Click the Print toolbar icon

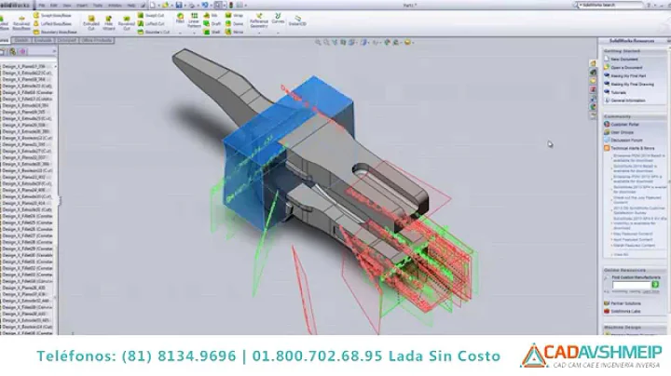pyautogui.click(x=192, y=6)
